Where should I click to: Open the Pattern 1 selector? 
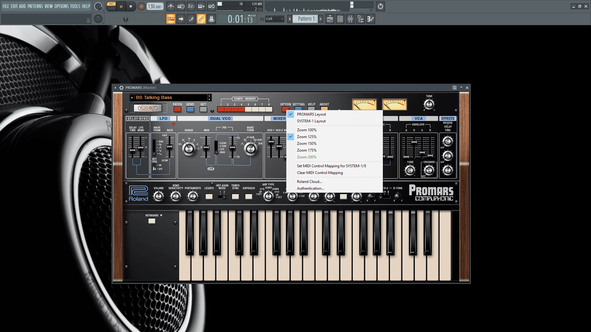[x=305, y=19]
